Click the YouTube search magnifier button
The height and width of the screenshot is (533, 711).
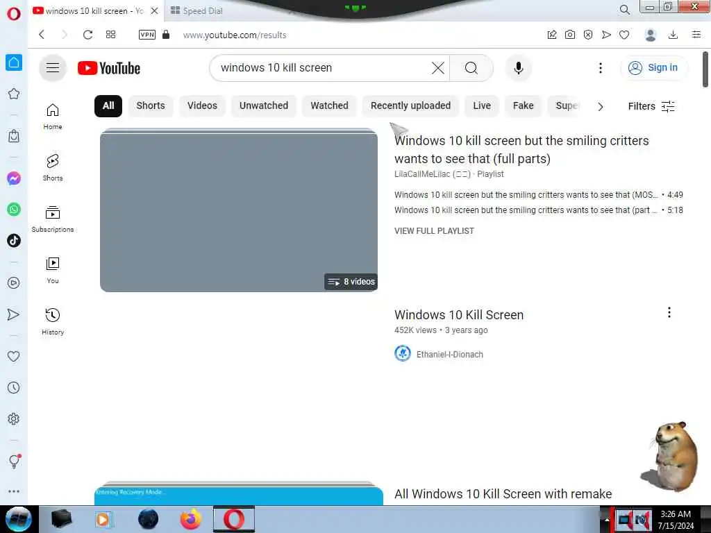coord(471,68)
